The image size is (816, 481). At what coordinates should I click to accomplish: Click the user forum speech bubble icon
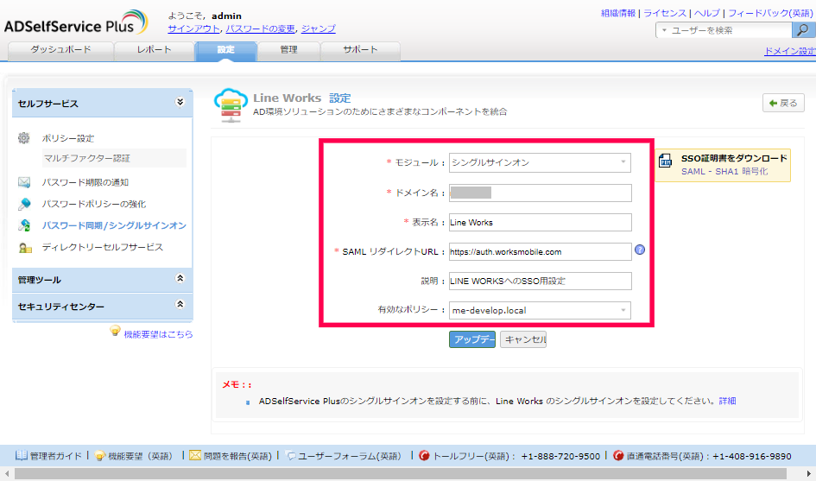tap(291, 456)
